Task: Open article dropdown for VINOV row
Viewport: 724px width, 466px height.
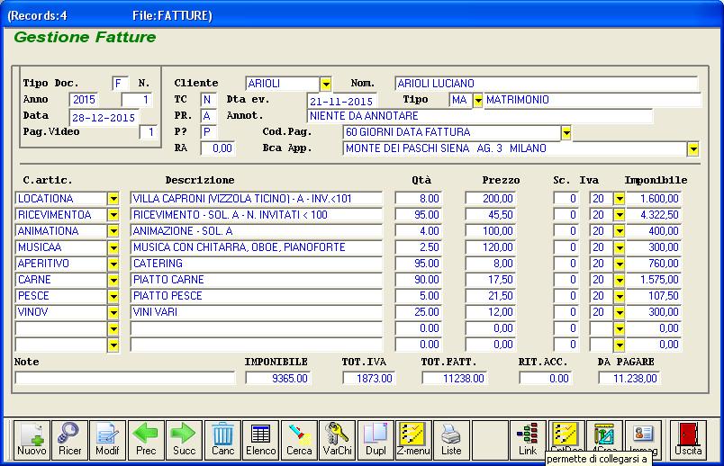Action: (113, 312)
